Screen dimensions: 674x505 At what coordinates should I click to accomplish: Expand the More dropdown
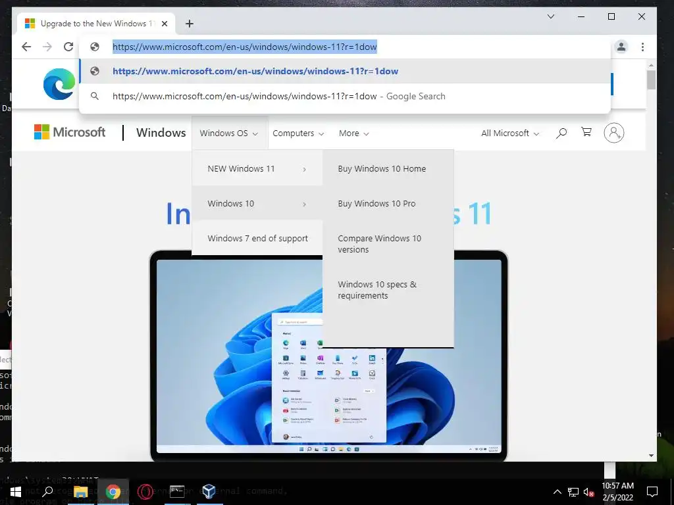tap(353, 133)
